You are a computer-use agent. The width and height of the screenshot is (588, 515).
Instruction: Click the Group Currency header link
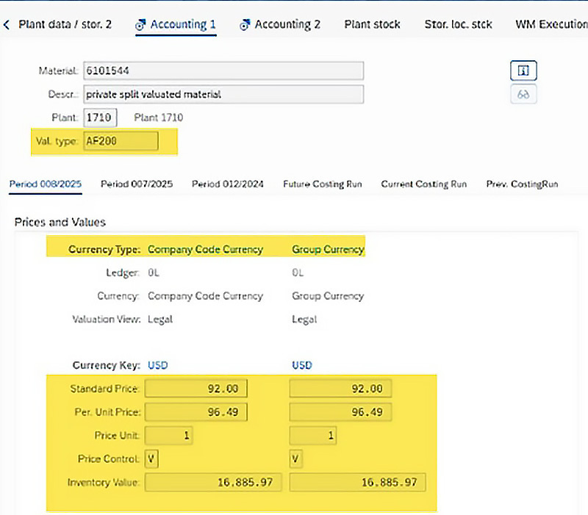[328, 250]
